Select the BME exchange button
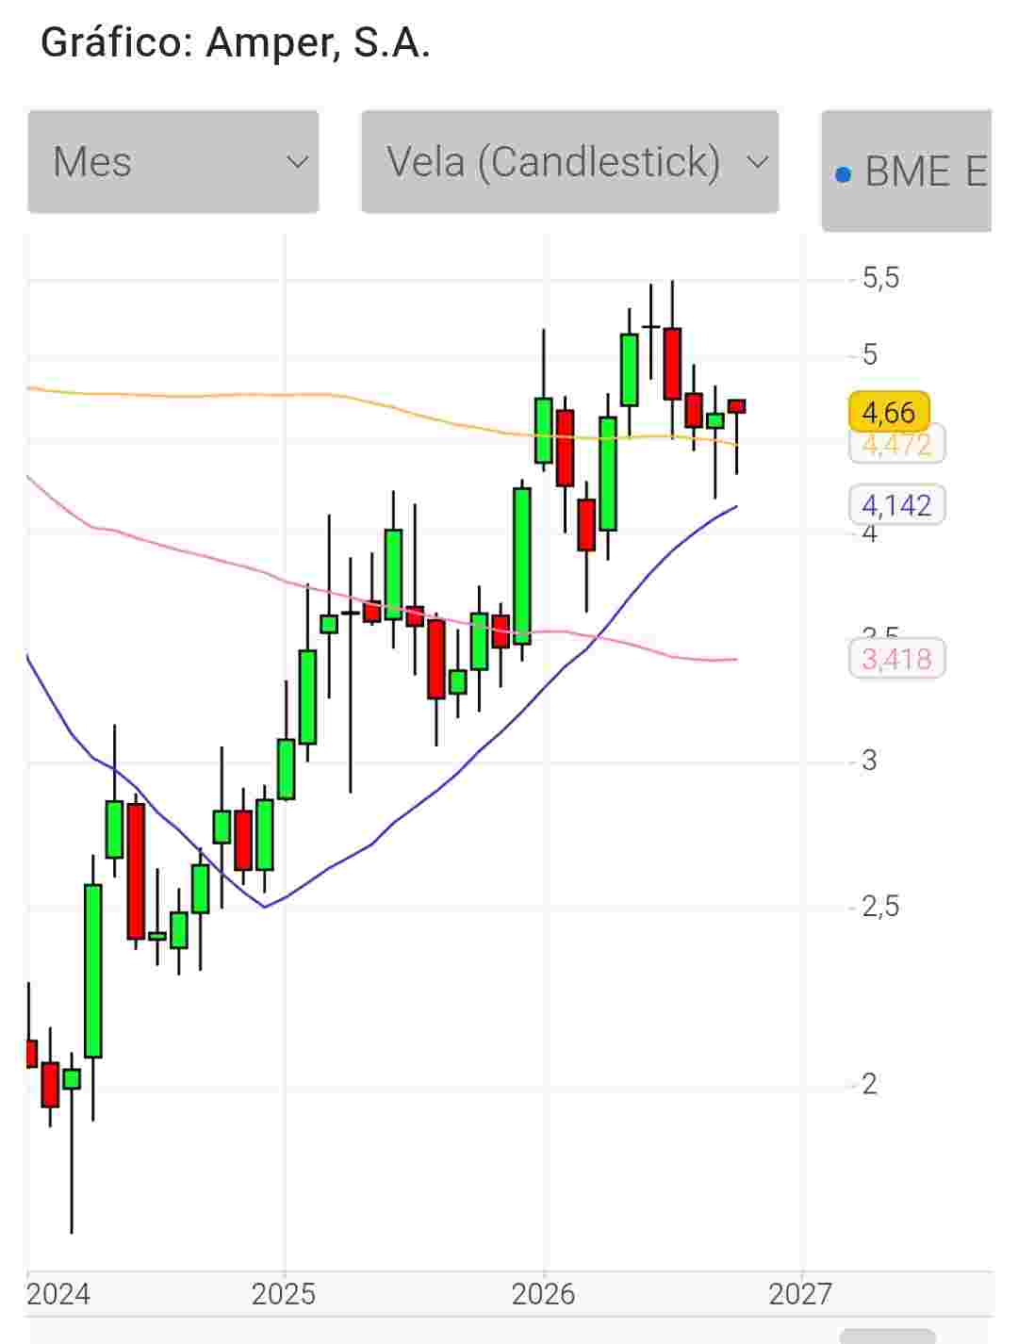 [x=907, y=171]
